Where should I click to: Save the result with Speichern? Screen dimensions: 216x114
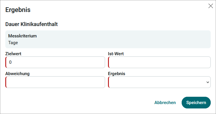pyautogui.click(x=196, y=103)
